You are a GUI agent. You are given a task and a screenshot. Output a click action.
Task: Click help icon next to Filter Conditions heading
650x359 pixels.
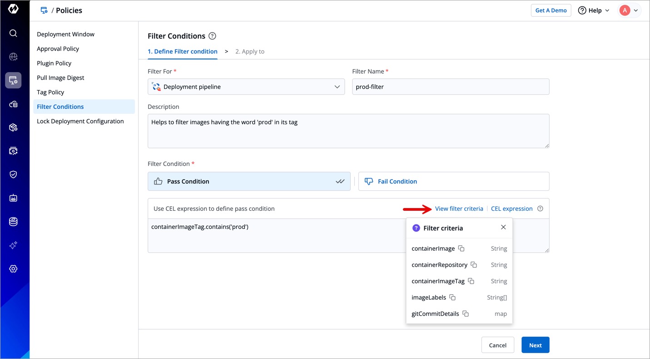coord(212,36)
